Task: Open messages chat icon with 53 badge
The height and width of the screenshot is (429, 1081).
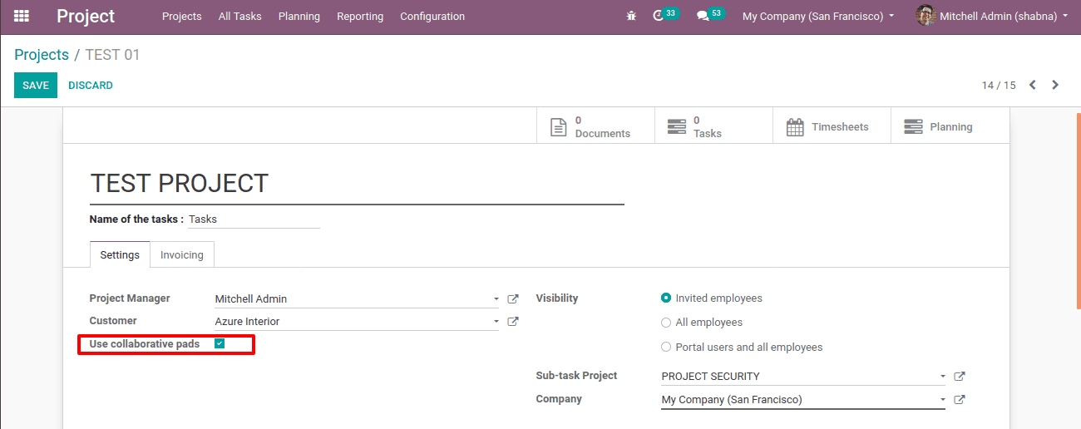Action: coord(709,15)
